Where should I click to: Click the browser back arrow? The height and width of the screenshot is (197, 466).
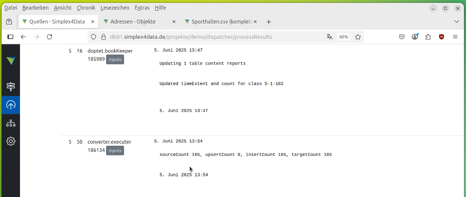pyautogui.click(x=24, y=37)
